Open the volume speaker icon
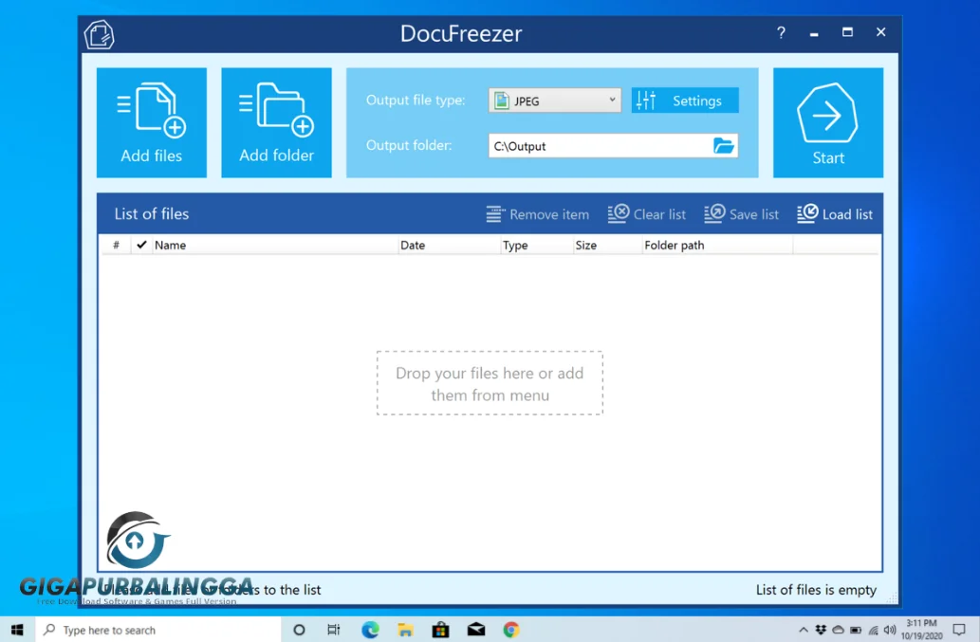This screenshot has height=642, width=980. coord(890,630)
